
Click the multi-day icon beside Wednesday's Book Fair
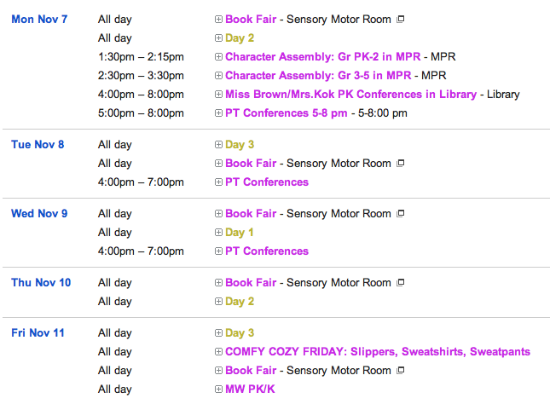click(400, 213)
